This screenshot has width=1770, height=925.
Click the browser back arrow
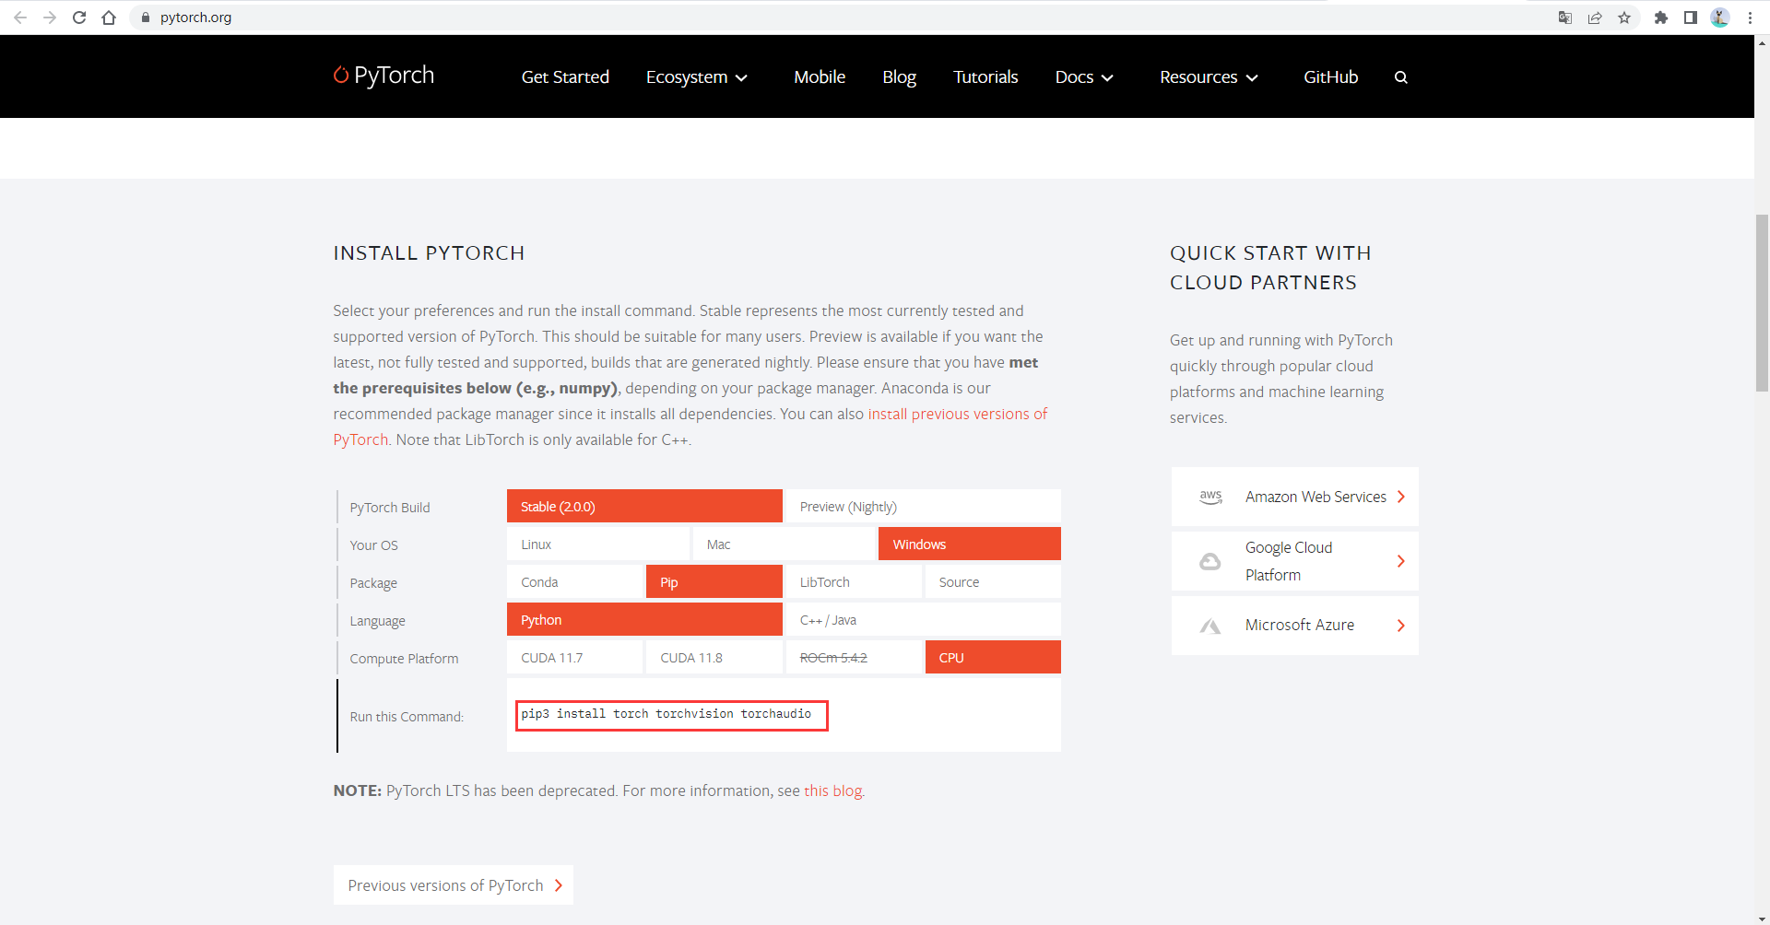tap(20, 18)
